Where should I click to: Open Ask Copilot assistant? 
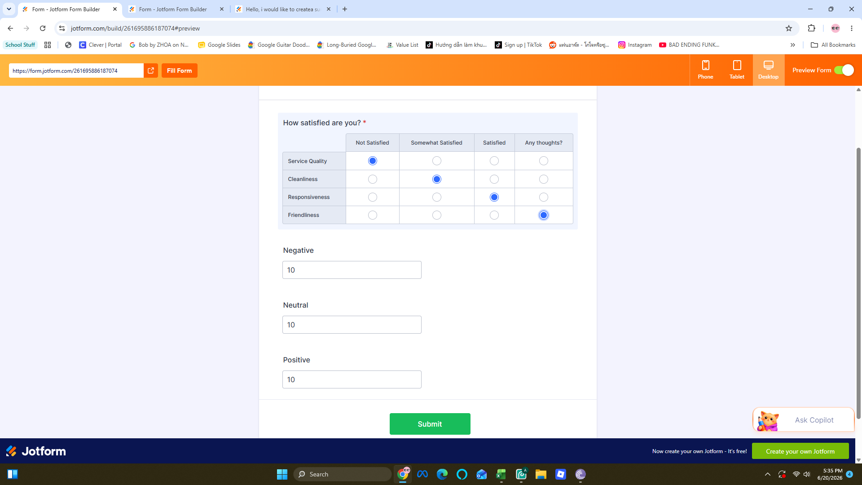click(803, 420)
